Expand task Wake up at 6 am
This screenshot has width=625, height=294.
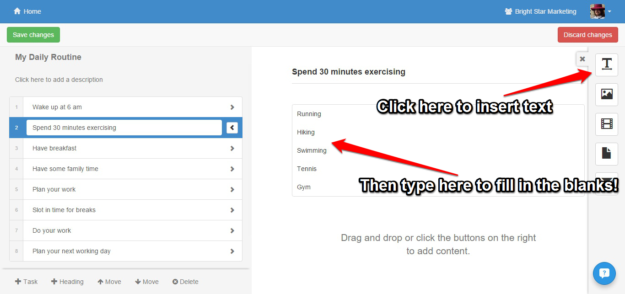coord(232,107)
